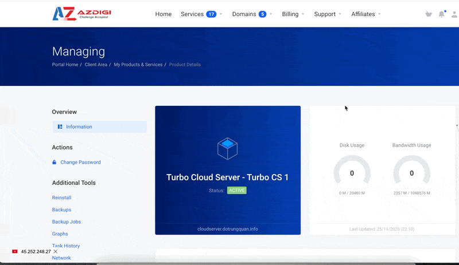459x265 pixels.
Task: Close the 45.252.248.27 popup with the X
Action: click(56, 252)
